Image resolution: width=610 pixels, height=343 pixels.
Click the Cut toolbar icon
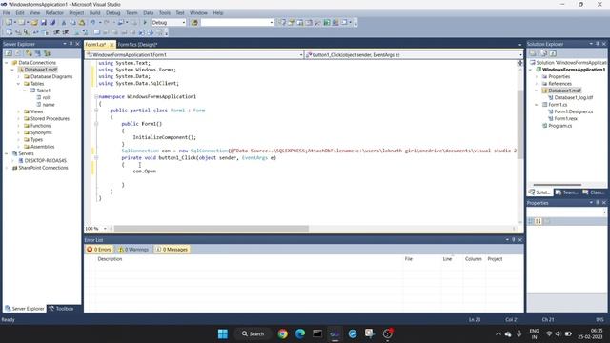tap(64, 23)
